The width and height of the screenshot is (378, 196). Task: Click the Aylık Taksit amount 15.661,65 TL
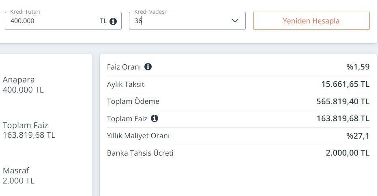pos(346,84)
